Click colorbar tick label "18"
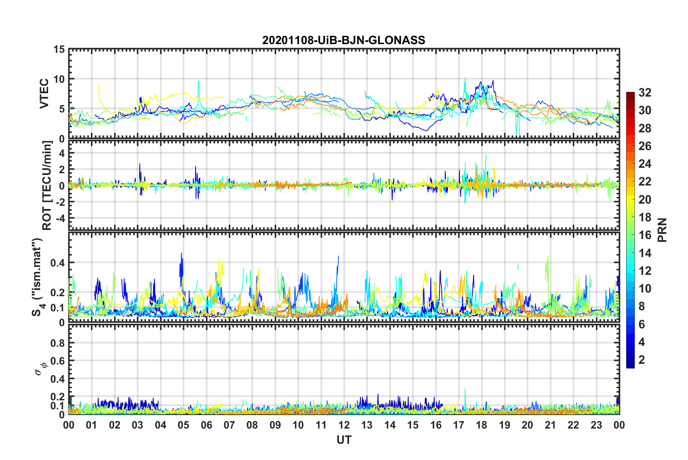The width and height of the screenshot is (688, 460). [645, 217]
